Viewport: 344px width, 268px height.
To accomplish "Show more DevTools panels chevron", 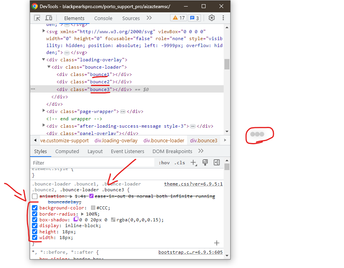I will [x=149, y=18].
